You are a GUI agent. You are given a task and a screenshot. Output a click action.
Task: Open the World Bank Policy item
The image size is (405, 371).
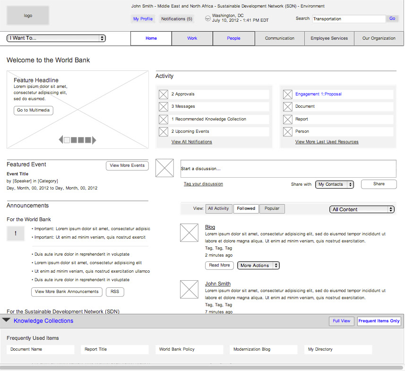[x=190, y=349]
